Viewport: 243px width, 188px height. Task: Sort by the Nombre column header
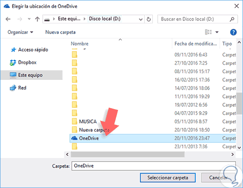(x=80, y=44)
